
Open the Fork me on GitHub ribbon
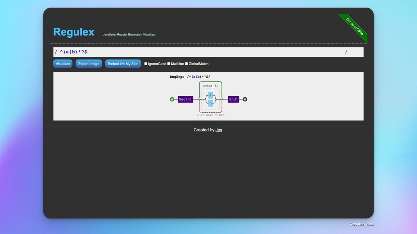pyautogui.click(x=354, y=27)
